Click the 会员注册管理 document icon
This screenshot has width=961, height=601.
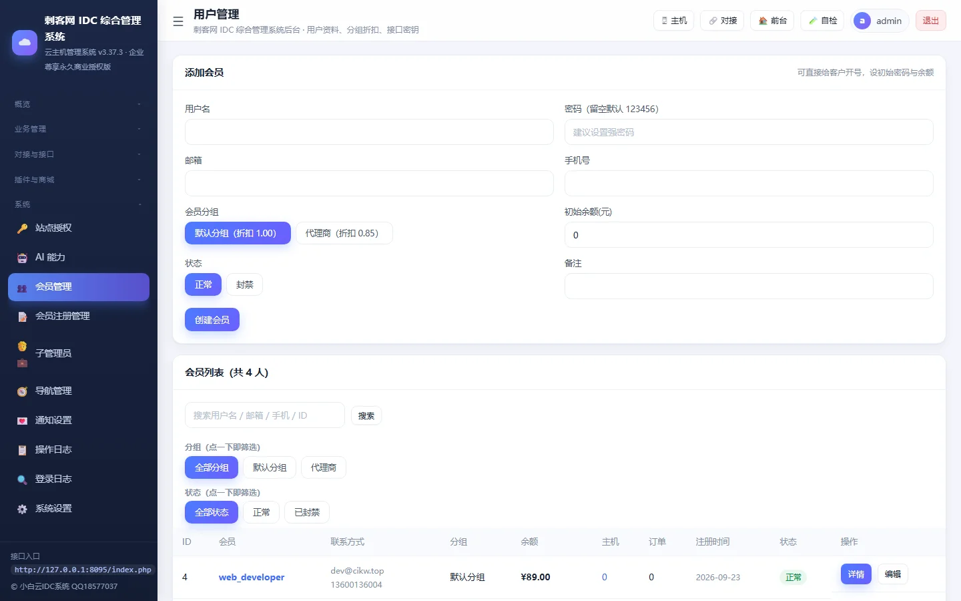(x=22, y=317)
